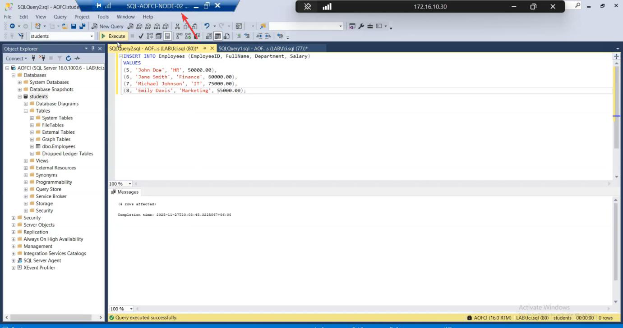Expand Always On High Availability node

click(x=13, y=239)
